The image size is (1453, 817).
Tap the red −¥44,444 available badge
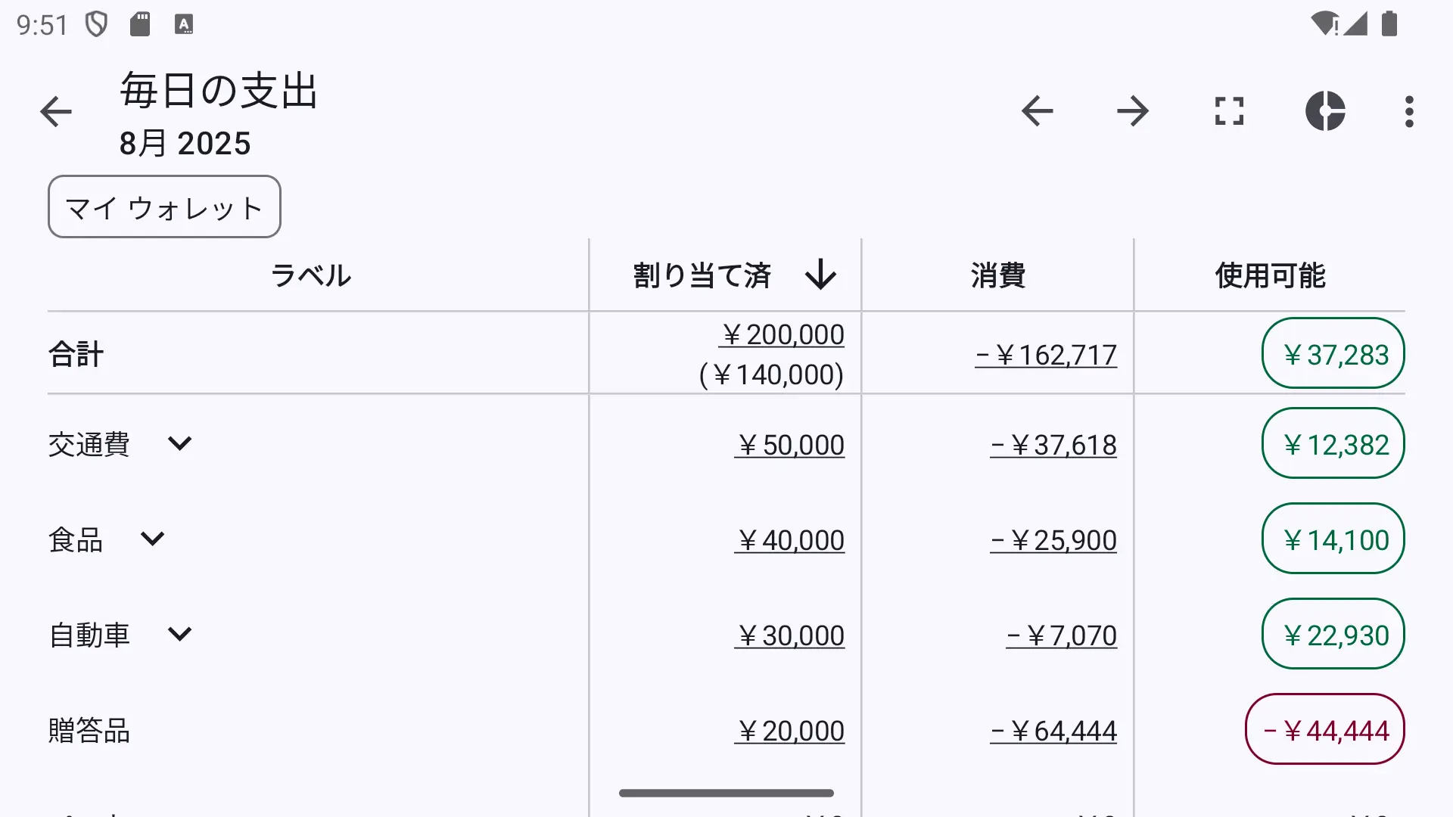tap(1325, 729)
